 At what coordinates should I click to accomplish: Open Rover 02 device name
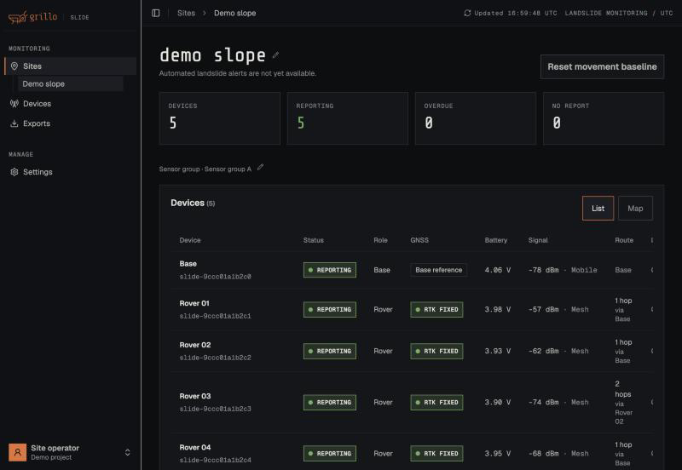195,345
